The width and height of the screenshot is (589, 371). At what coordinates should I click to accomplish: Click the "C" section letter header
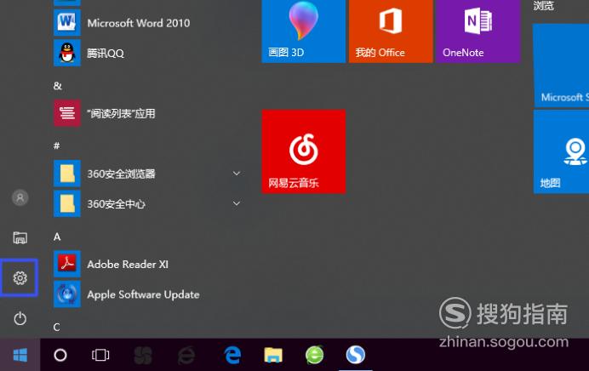point(56,328)
